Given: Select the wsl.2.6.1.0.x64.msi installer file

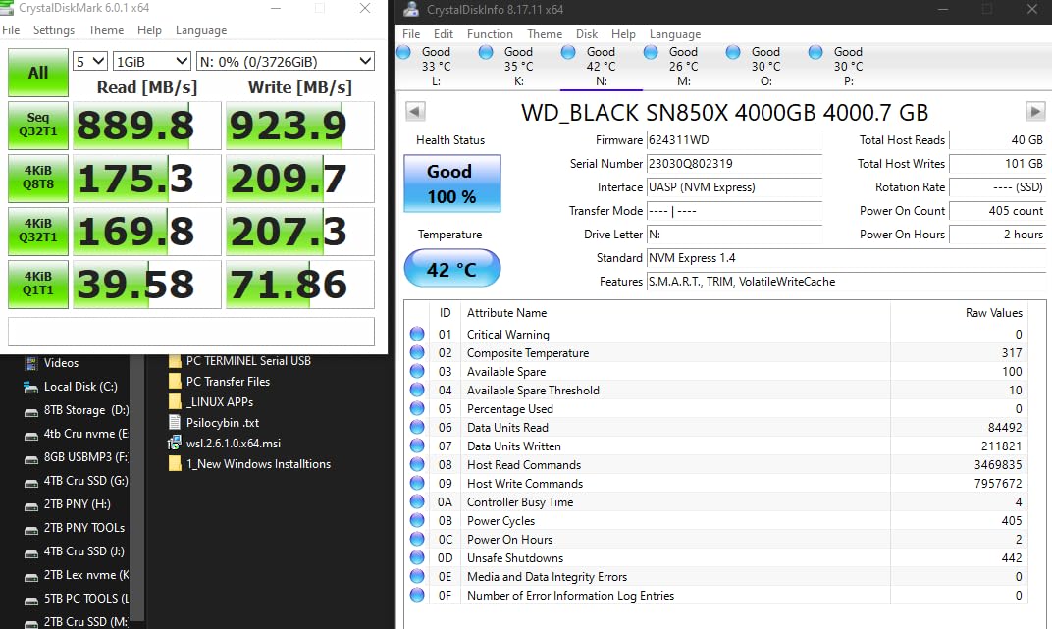Looking at the screenshot, I should 224,444.
